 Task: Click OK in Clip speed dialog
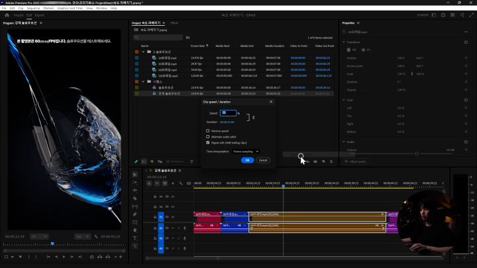click(x=246, y=160)
